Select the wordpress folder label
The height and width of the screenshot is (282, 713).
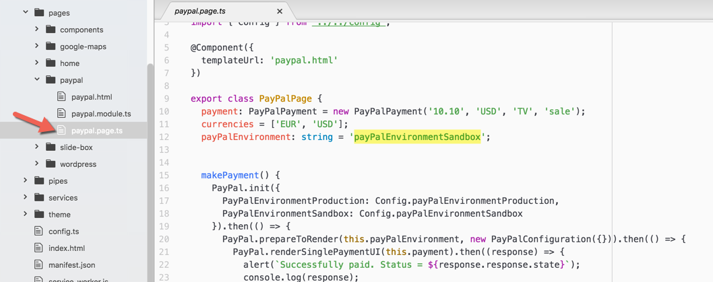coord(78,164)
